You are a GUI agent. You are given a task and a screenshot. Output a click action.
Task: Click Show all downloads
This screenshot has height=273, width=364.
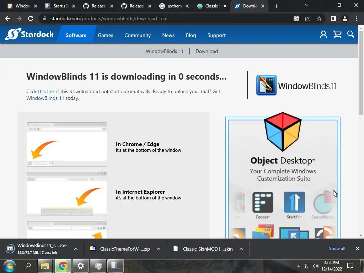tap(337, 248)
